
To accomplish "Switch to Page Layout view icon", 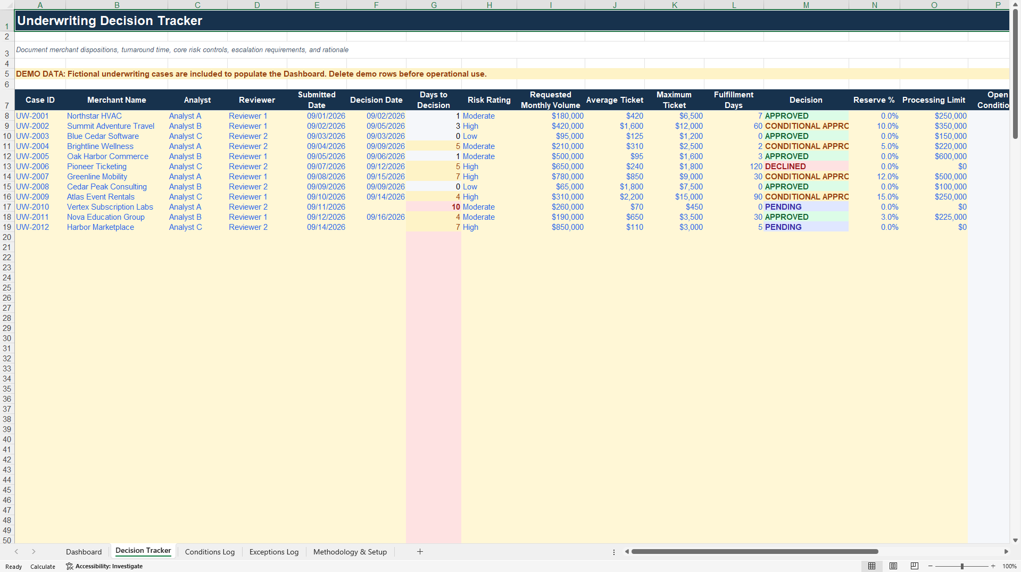I will pyautogui.click(x=893, y=566).
